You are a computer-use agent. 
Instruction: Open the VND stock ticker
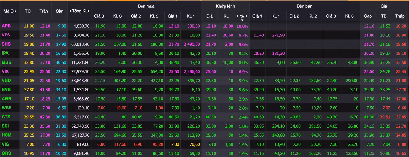coord(6,81)
